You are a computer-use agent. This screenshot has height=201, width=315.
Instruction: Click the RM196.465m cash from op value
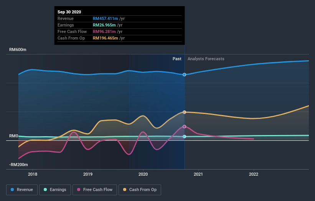pyautogui.click(x=105, y=38)
